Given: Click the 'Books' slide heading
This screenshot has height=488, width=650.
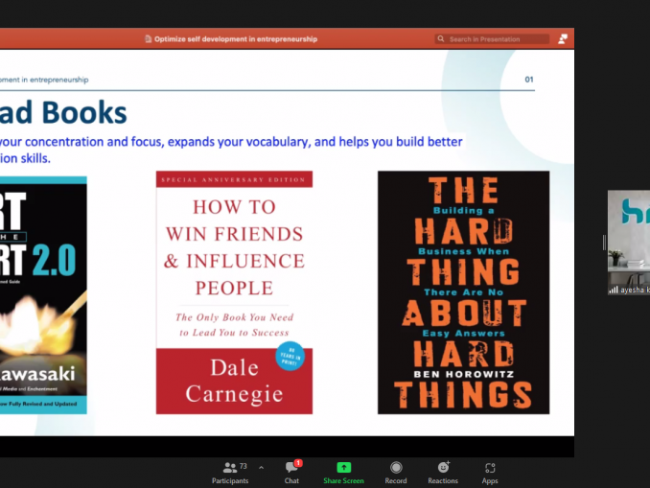Looking at the screenshot, I should click(x=84, y=112).
